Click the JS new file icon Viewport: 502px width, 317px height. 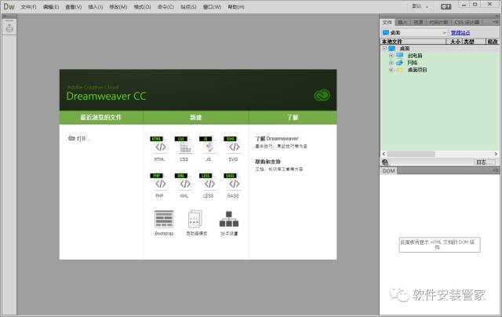[x=208, y=146]
